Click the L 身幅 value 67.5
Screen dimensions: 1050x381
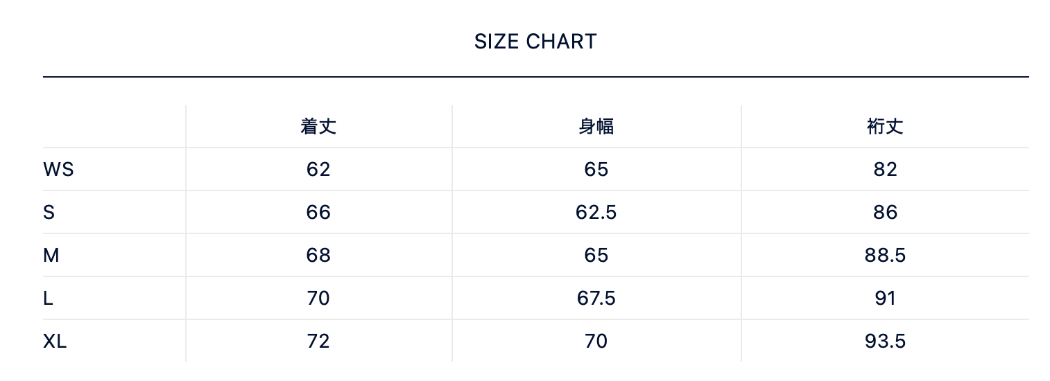(x=596, y=298)
